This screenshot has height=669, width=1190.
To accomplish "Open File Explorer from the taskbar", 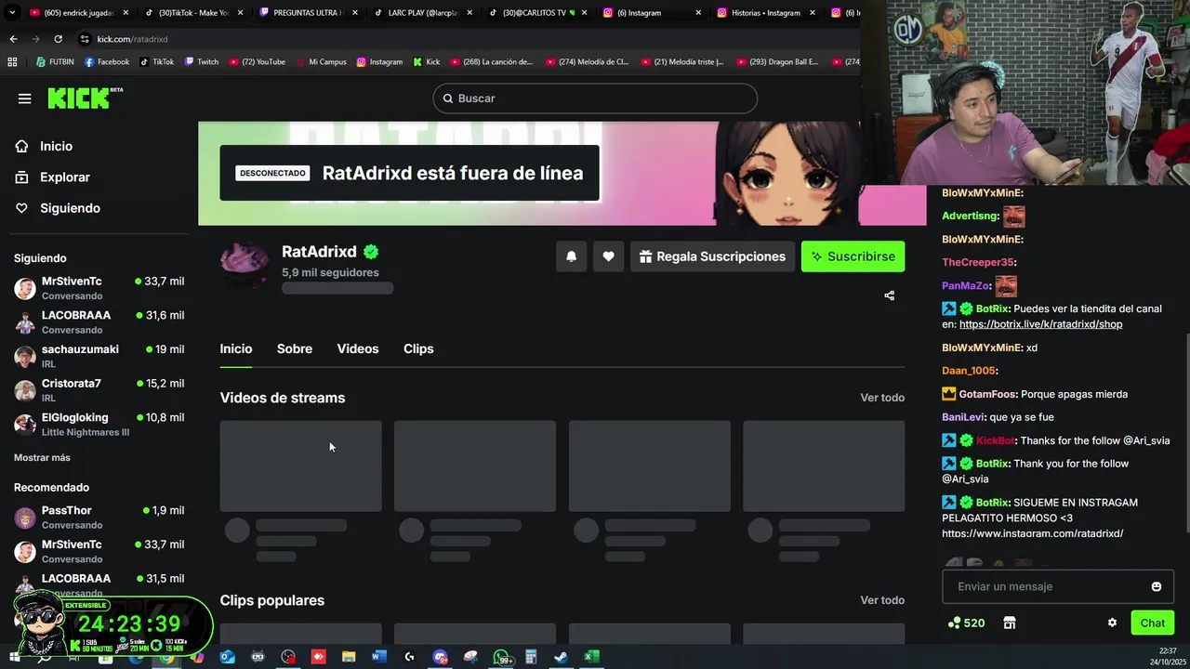I will 349,657.
